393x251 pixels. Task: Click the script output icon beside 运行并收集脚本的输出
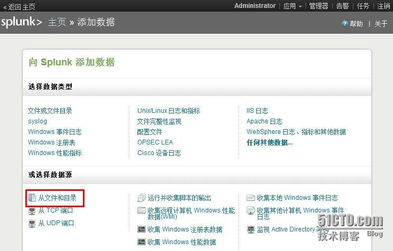click(x=142, y=198)
